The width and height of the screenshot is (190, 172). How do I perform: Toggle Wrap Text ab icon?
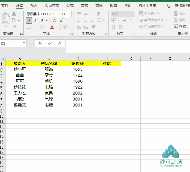[99, 14]
